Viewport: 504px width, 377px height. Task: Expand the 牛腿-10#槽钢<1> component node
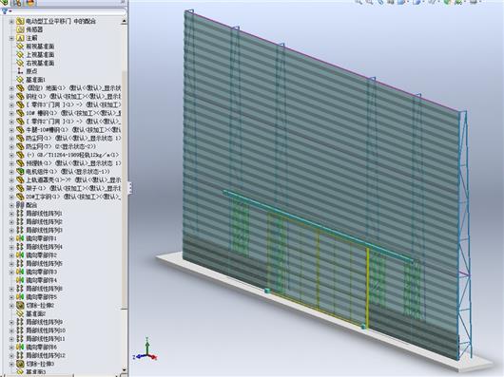pyautogui.click(x=11, y=130)
